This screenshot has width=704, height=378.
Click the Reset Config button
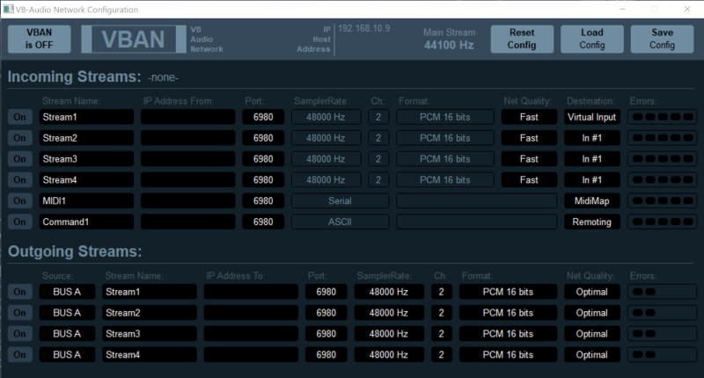tap(521, 40)
